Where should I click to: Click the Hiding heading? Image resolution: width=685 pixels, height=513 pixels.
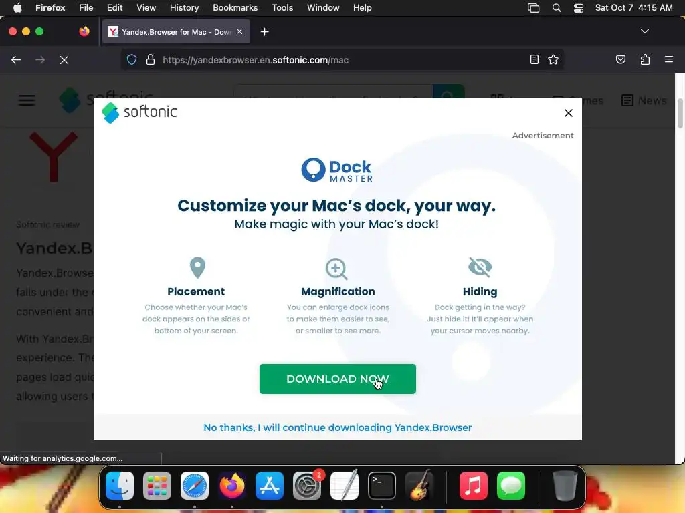[480, 291]
